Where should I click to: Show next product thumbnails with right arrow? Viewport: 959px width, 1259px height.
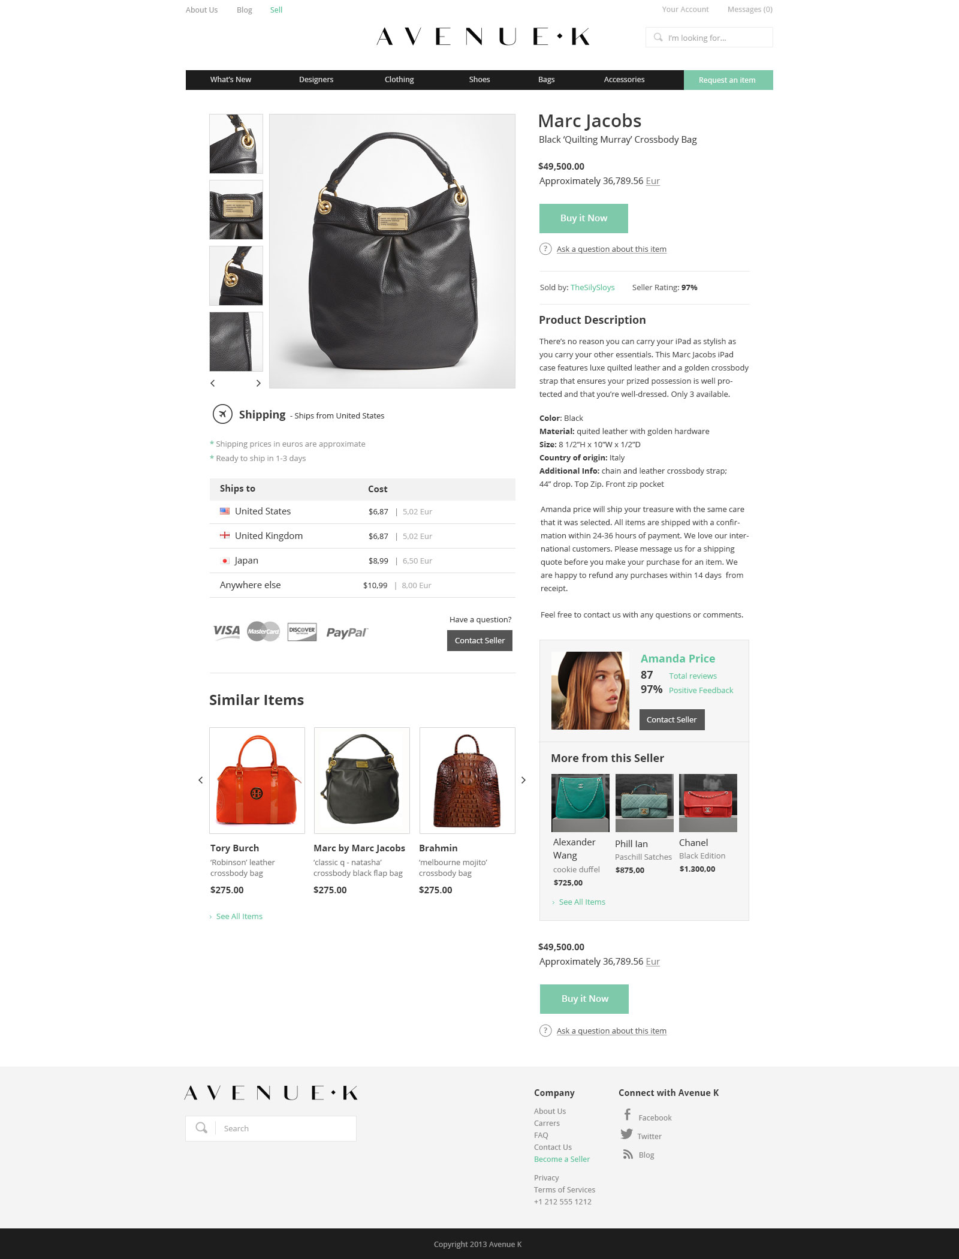tap(258, 383)
